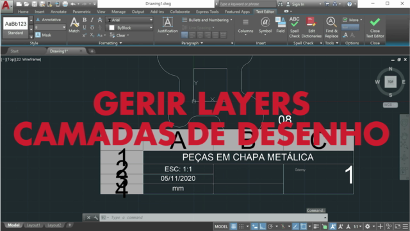410x231 pixels.
Task: Click Close Text Editor
Action: tap(375, 28)
